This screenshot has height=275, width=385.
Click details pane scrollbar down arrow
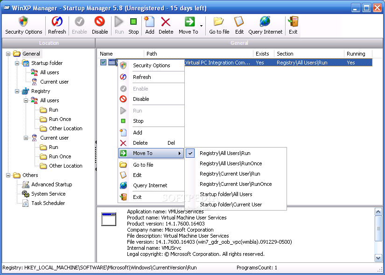point(378,258)
